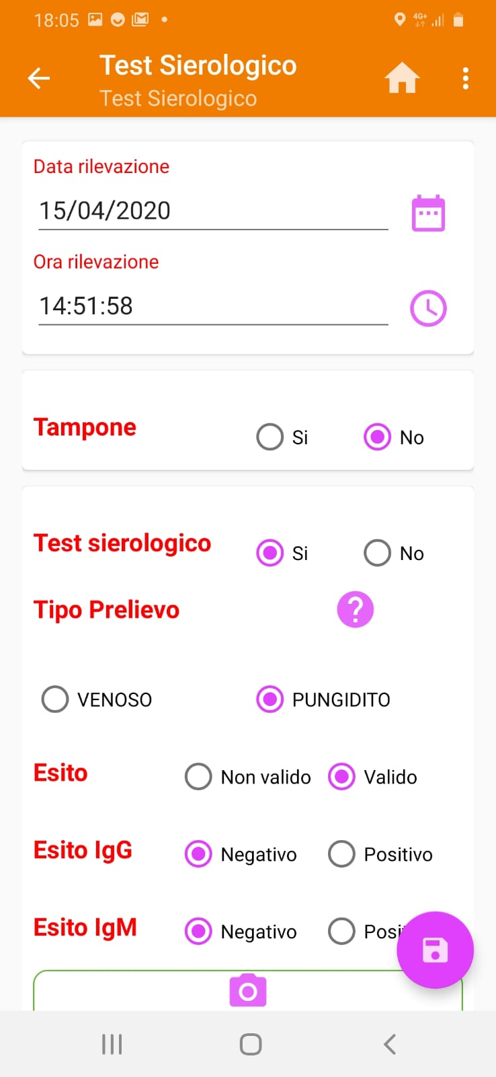Select No for Test sierologico
496x1077 pixels.
[x=378, y=553]
